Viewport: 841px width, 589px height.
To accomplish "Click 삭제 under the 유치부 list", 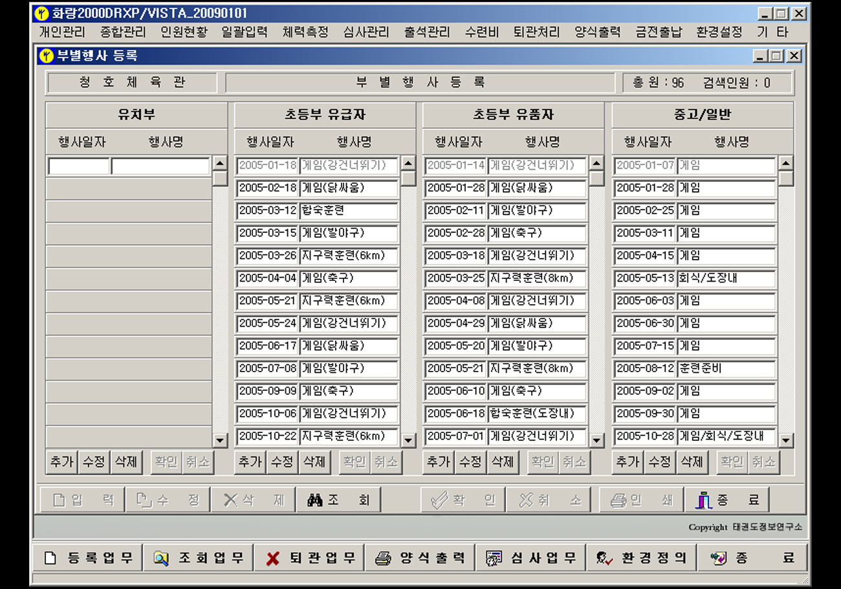I will 126,462.
